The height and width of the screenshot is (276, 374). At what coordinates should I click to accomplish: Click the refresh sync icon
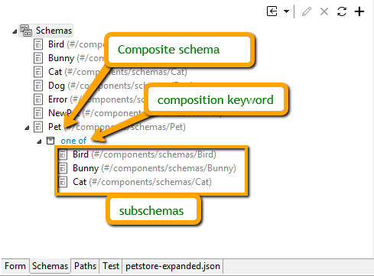pyautogui.click(x=342, y=11)
